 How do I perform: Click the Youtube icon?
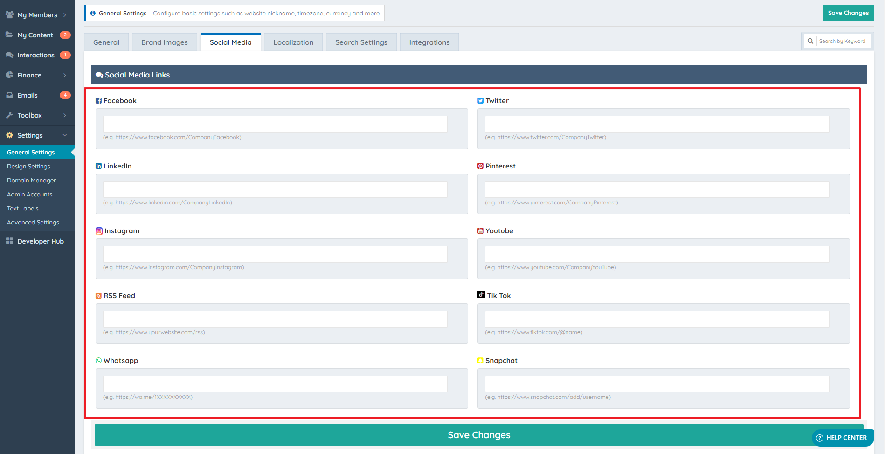click(480, 230)
